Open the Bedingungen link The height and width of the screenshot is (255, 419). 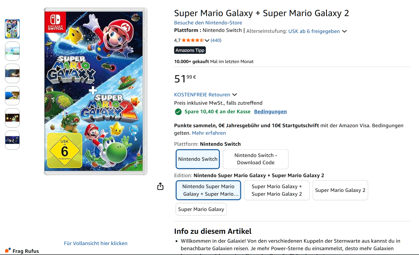point(270,112)
